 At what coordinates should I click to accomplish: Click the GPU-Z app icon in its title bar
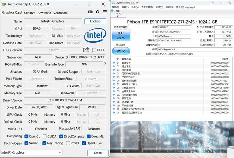[4, 4]
